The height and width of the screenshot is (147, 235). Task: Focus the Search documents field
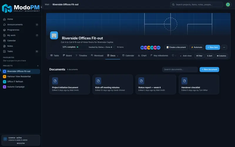coord(180,69)
